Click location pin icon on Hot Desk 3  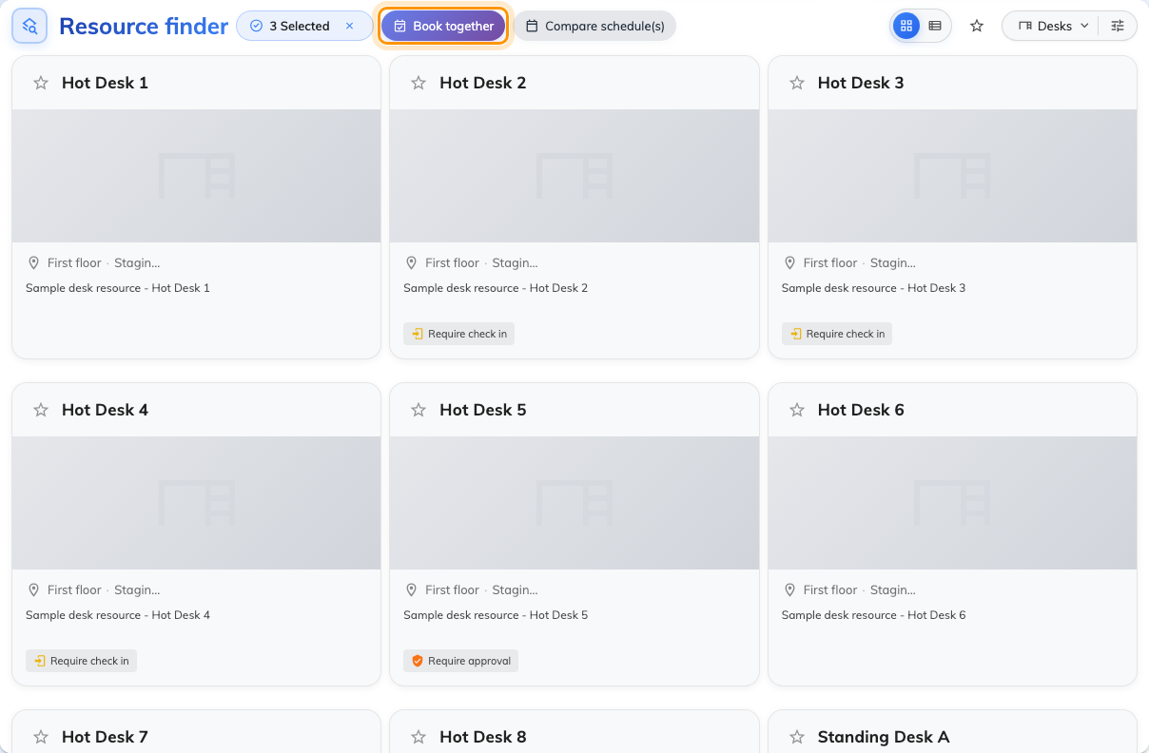789,262
